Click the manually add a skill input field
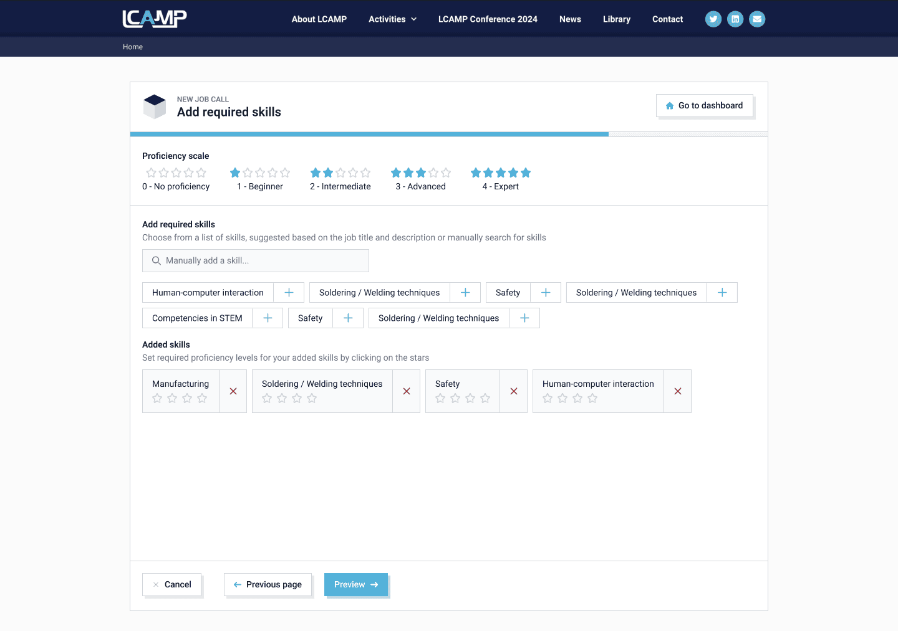898x631 pixels. tap(256, 260)
